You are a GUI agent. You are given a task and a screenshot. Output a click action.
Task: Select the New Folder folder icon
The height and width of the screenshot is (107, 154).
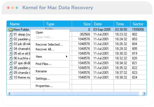point(11,30)
